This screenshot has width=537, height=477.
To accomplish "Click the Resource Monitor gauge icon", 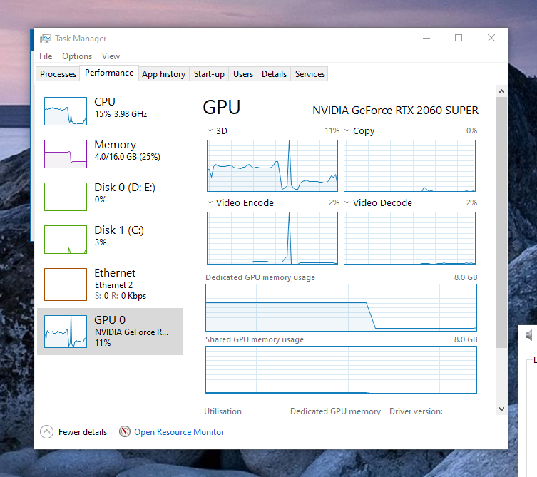I will (x=125, y=431).
